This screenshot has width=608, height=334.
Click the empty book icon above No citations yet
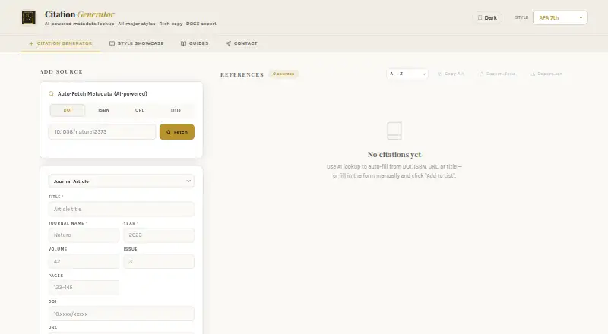tap(394, 131)
